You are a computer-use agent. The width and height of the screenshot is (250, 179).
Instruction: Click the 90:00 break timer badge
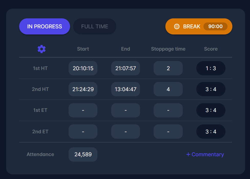[215, 27]
